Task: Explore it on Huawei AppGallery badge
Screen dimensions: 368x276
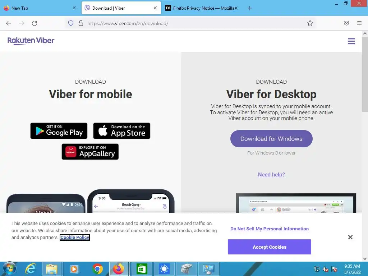Action: click(x=90, y=152)
